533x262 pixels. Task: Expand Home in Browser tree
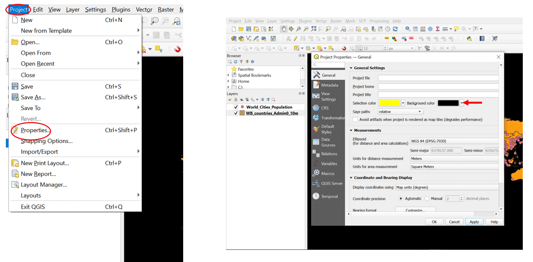[228, 81]
